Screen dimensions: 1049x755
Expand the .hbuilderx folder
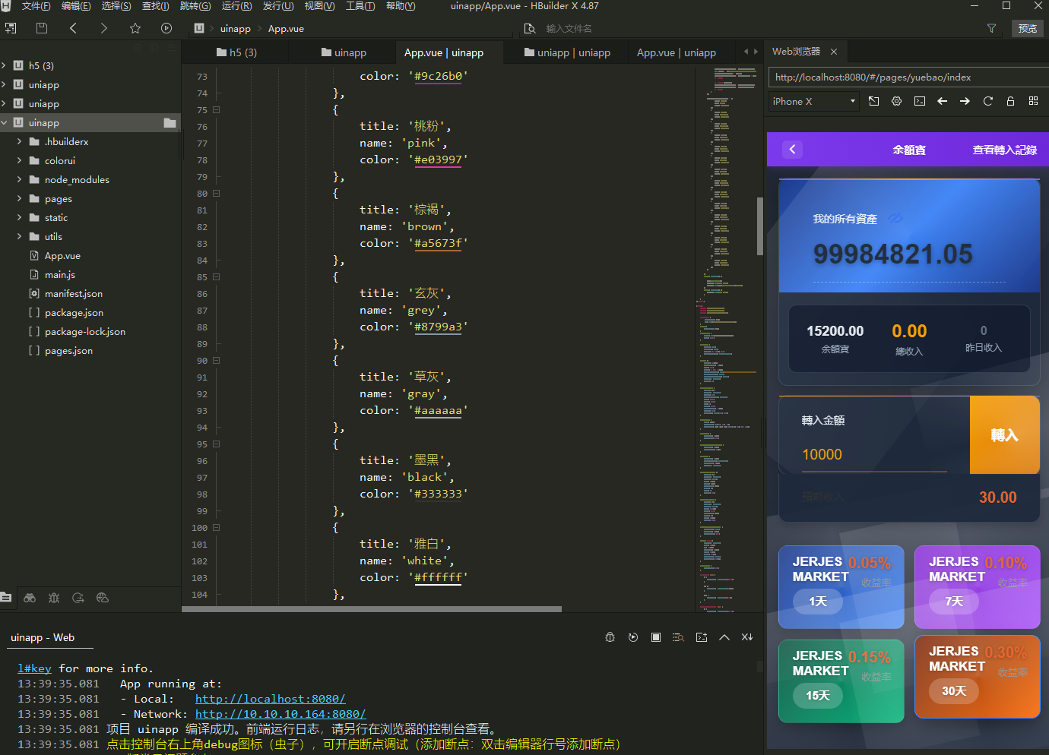[x=19, y=141]
